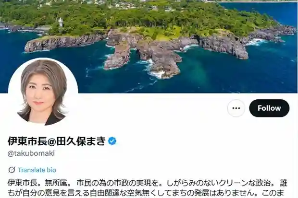Click the icon beside Translate bio
The height and width of the screenshot is (198, 298).
pos(12,170)
